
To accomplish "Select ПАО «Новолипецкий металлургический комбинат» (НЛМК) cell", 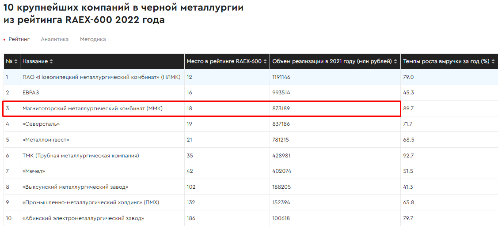I will [x=102, y=77].
